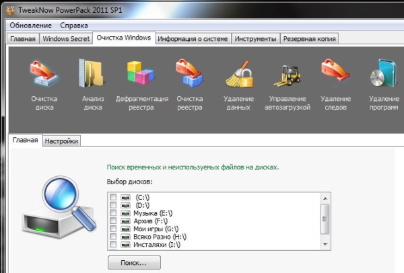Click the drive icon next to (D:\)
404x273 pixels.
tap(125, 205)
